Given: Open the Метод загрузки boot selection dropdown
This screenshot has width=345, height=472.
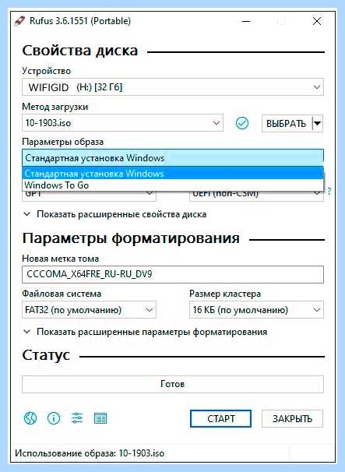Looking at the screenshot, I should [122, 123].
